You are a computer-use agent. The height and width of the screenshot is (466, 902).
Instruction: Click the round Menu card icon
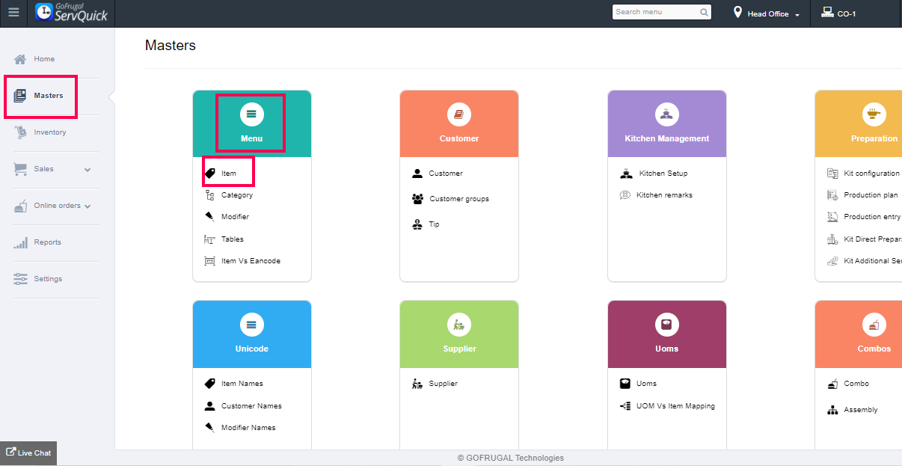click(251, 114)
